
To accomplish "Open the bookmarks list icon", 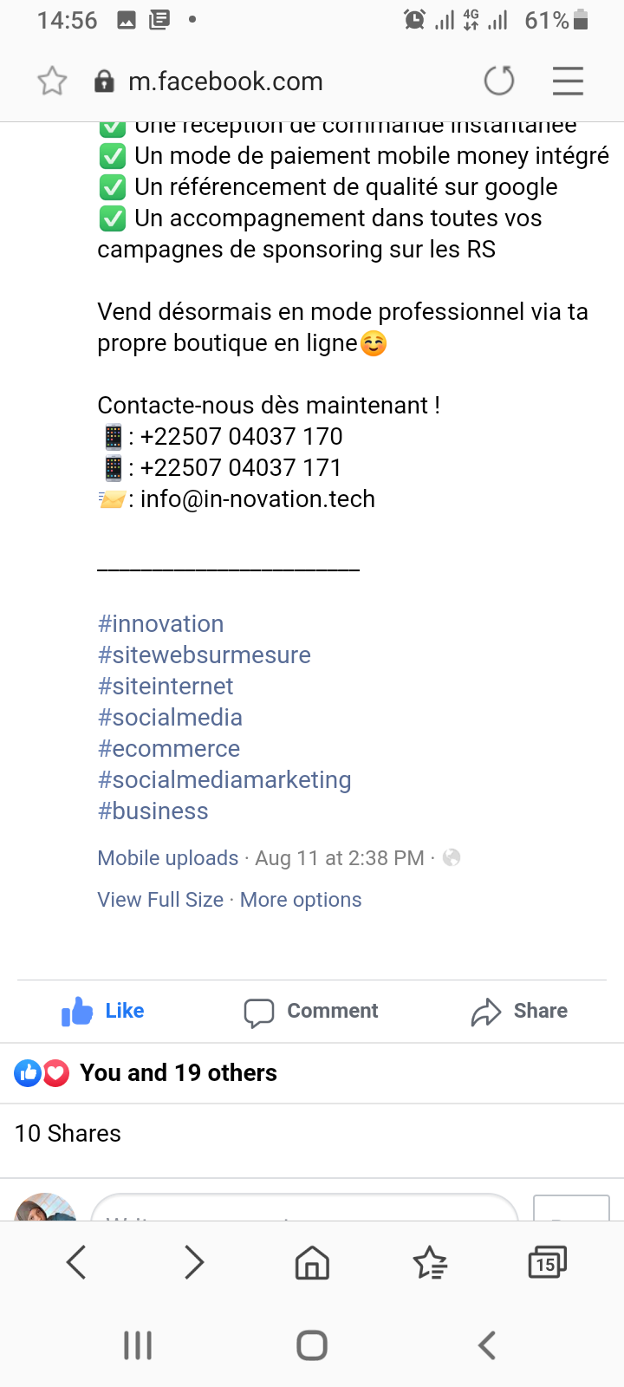I will [430, 1263].
